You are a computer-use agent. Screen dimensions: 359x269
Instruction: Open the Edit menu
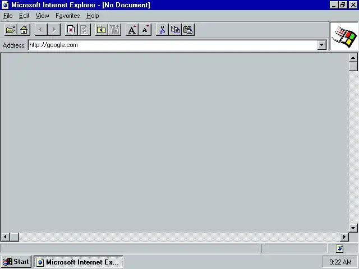click(24, 16)
